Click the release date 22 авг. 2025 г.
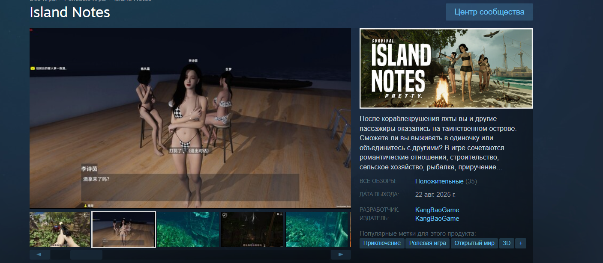 (x=435, y=195)
